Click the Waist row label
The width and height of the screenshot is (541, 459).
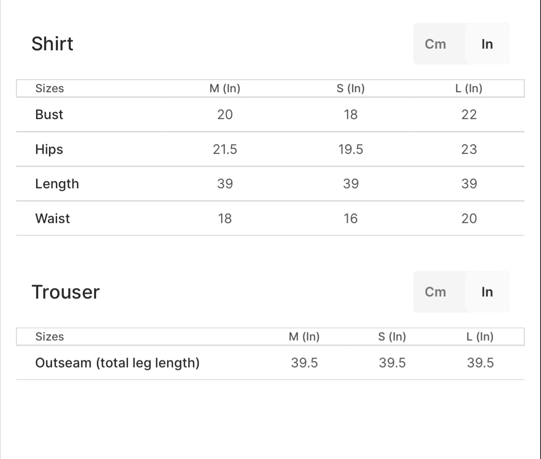click(52, 218)
